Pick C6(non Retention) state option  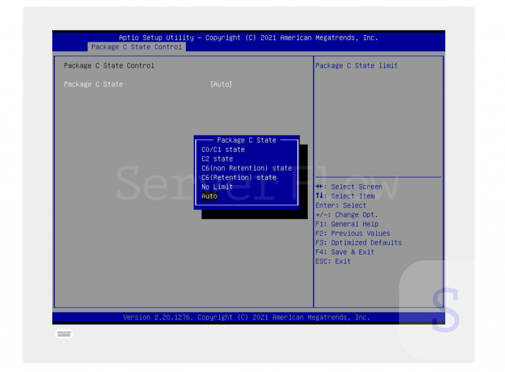pos(247,169)
